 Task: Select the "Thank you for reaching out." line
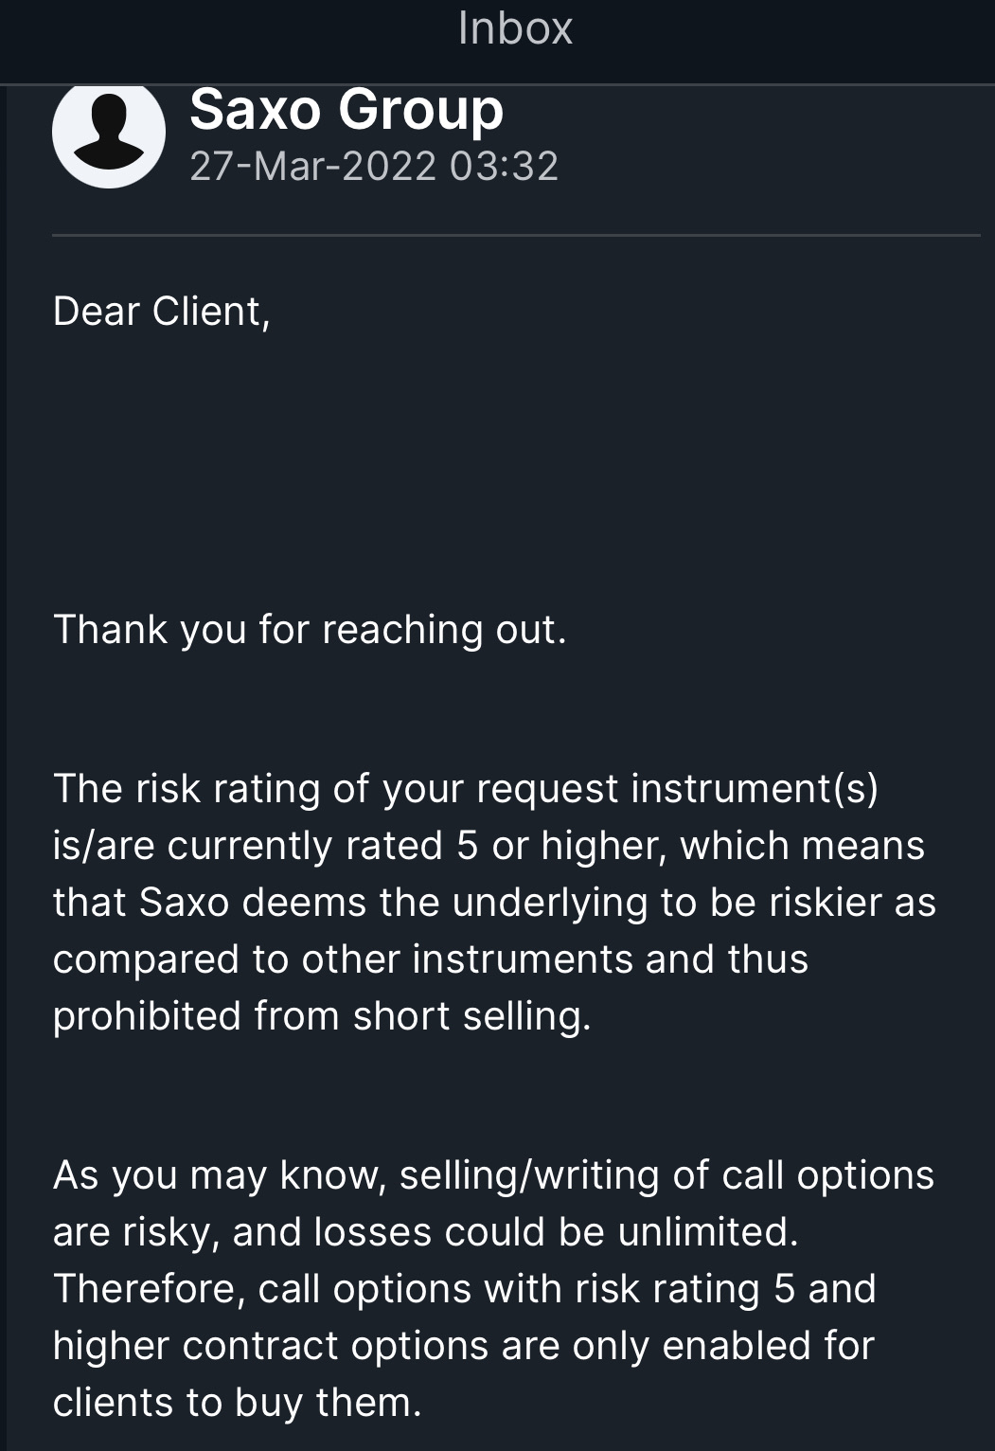click(x=310, y=630)
